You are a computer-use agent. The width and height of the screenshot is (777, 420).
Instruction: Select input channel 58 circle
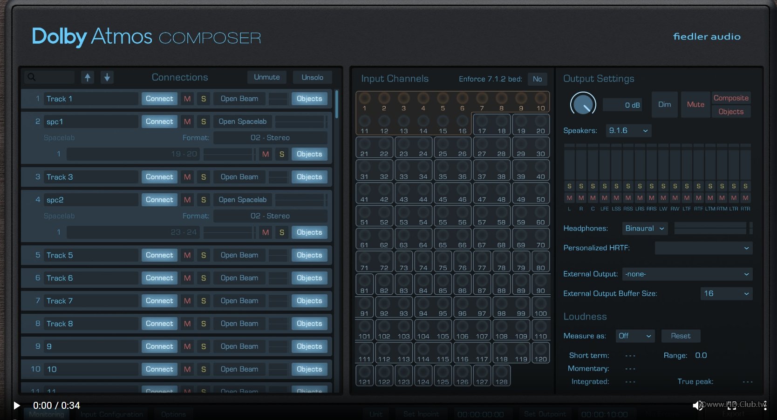click(501, 212)
